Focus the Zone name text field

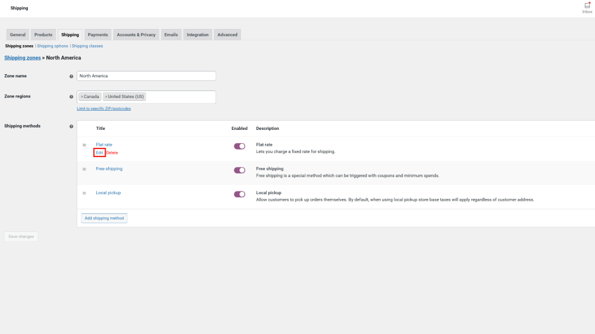coord(146,76)
